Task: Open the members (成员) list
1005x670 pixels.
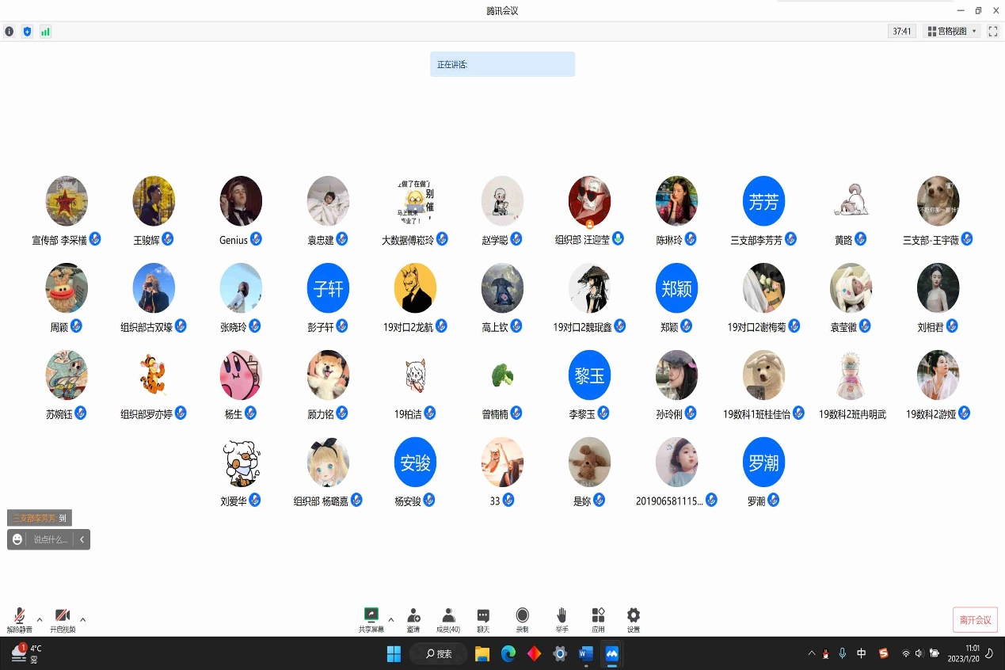Action: click(448, 615)
